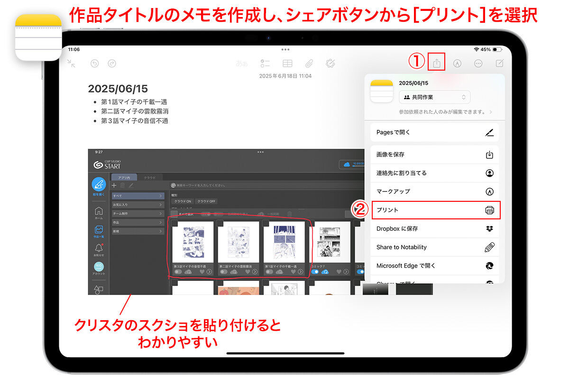Open thumbnail 第二話マイ子の雲散霧消
Screen dimensions: 569x379
point(238,242)
